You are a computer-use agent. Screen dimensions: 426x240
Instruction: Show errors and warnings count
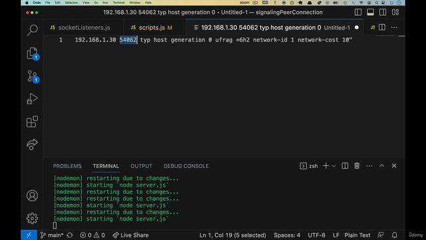92,235
